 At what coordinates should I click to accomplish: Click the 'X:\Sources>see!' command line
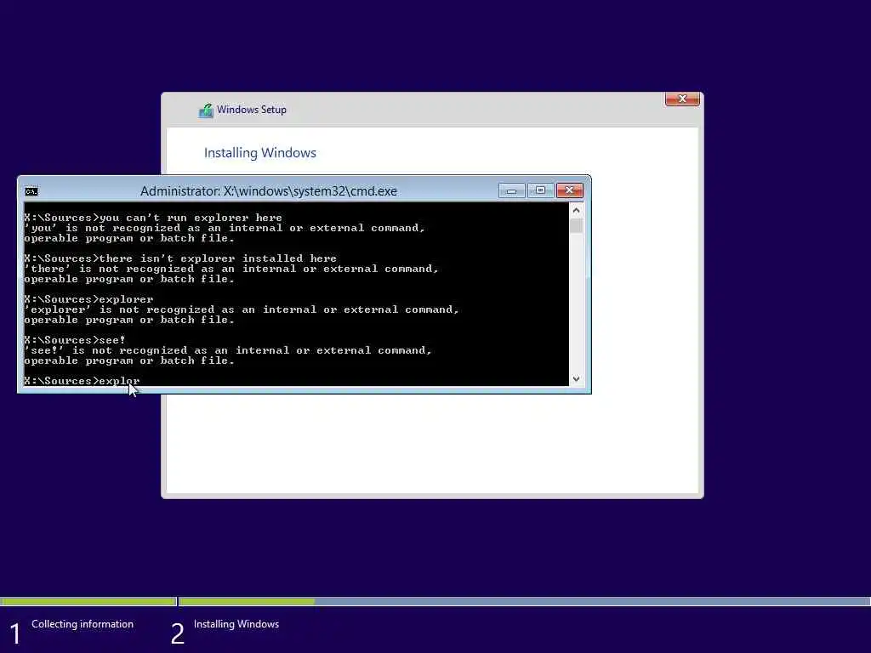[x=75, y=340]
